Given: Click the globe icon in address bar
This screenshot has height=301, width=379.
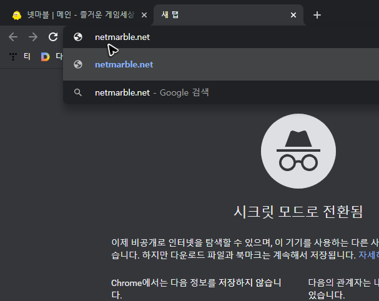Looking at the screenshot, I should (x=78, y=37).
